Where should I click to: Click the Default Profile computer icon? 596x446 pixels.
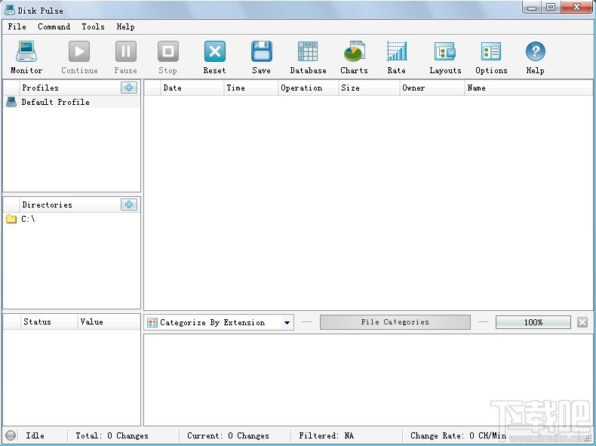[11, 102]
